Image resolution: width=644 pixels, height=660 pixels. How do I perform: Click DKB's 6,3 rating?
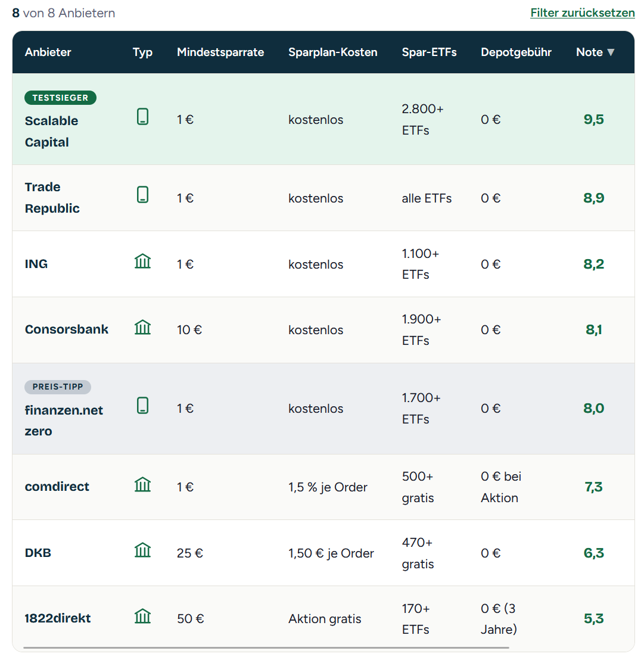click(x=593, y=553)
